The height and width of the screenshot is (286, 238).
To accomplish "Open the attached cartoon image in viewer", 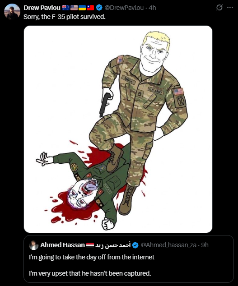I will click(x=118, y=129).
